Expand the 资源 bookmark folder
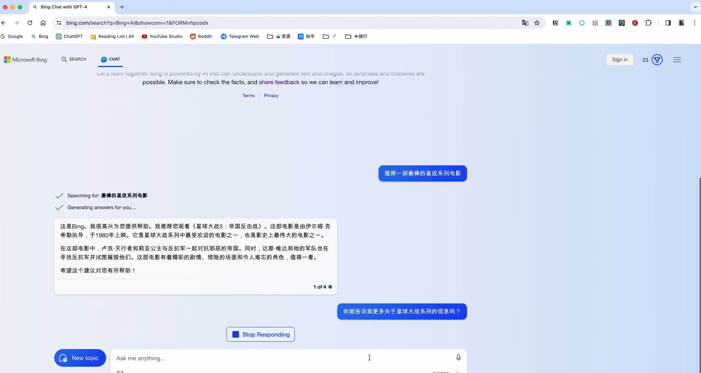This screenshot has height=373, width=701. point(279,36)
